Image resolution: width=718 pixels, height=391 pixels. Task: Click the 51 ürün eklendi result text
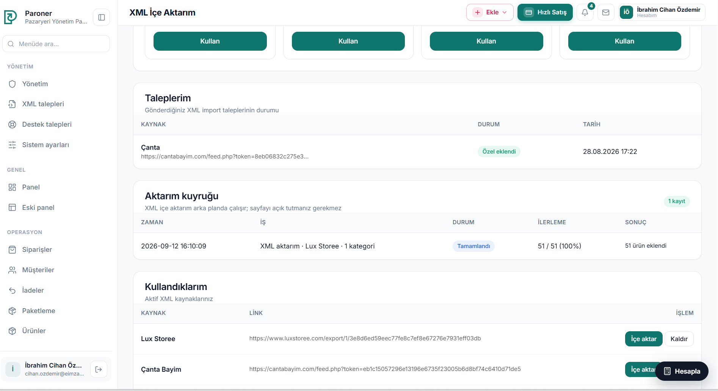646,246
